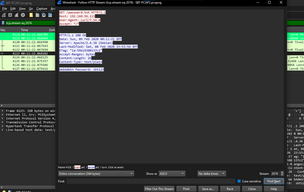Start capturing packets with shark fin icon
304x192 pixels.
click(4, 15)
